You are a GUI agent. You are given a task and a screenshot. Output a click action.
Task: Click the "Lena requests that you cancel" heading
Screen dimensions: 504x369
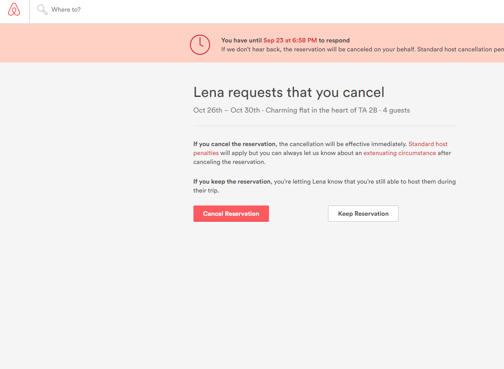pyautogui.click(x=289, y=92)
